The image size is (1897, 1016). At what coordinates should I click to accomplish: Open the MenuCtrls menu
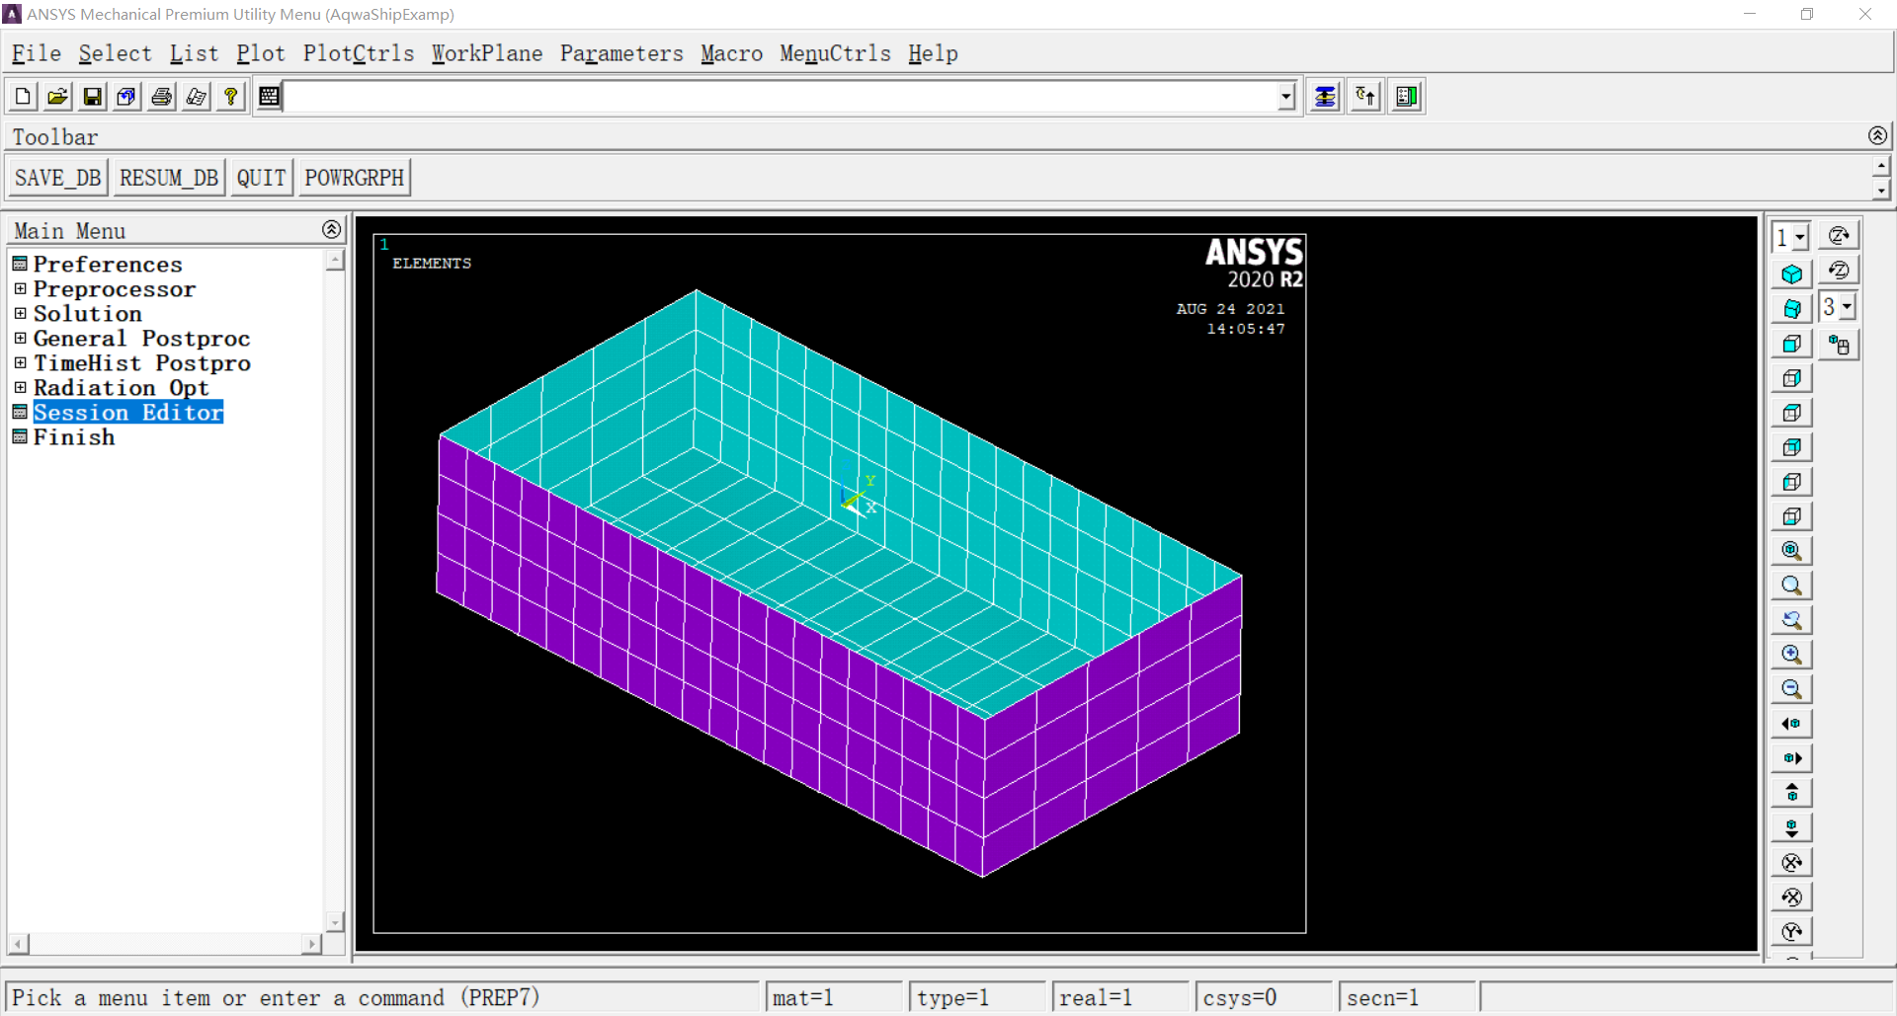point(835,53)
